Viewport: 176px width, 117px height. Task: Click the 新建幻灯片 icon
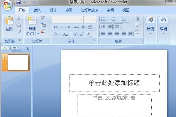32,20
